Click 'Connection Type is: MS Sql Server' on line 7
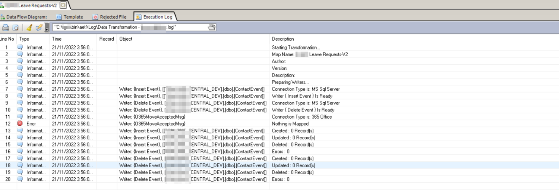Screen dimensions: 559x190 click(306, 89)
